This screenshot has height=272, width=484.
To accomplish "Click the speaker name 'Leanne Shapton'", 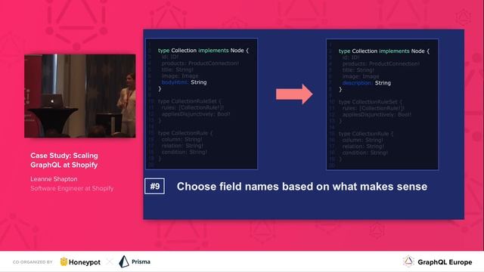I will click(x=54, y=179).
